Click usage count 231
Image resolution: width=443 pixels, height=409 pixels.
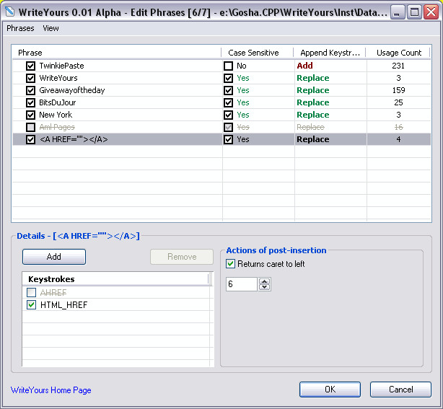click(x=398, y=66)
